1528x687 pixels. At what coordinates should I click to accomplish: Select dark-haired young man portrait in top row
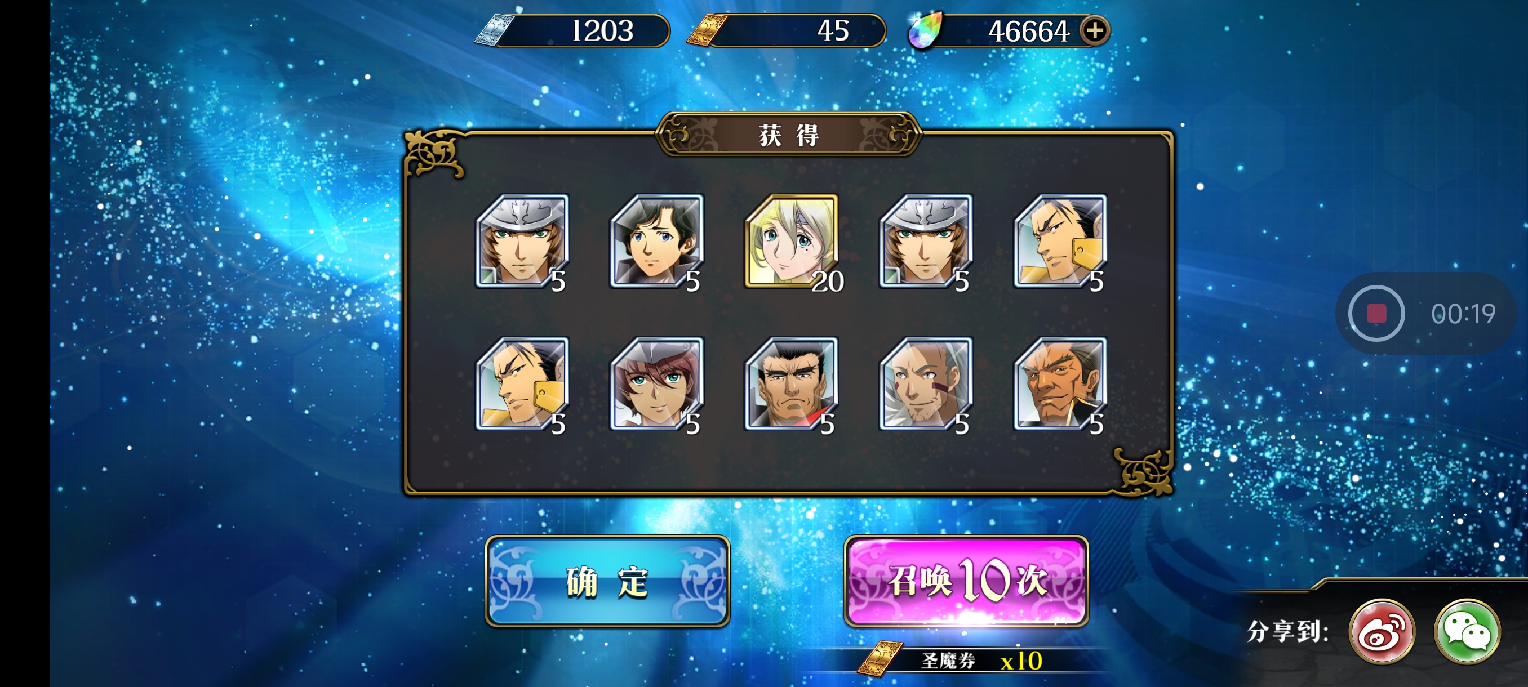tap(656, 241)
